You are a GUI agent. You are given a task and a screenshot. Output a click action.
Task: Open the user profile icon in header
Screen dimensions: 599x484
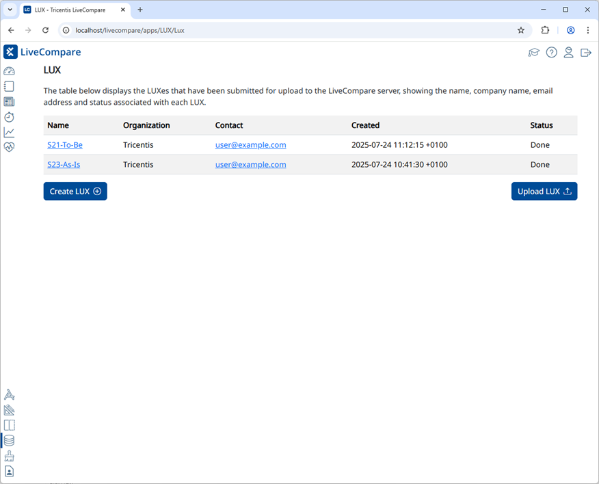(568, 53)
